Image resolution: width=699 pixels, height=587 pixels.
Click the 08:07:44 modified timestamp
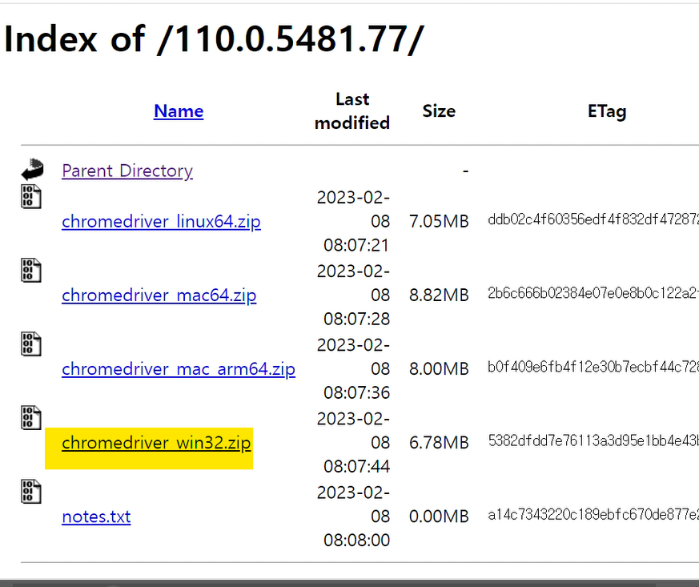click(356, 466)
